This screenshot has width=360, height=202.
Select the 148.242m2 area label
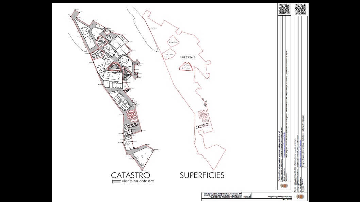[187, 58]
